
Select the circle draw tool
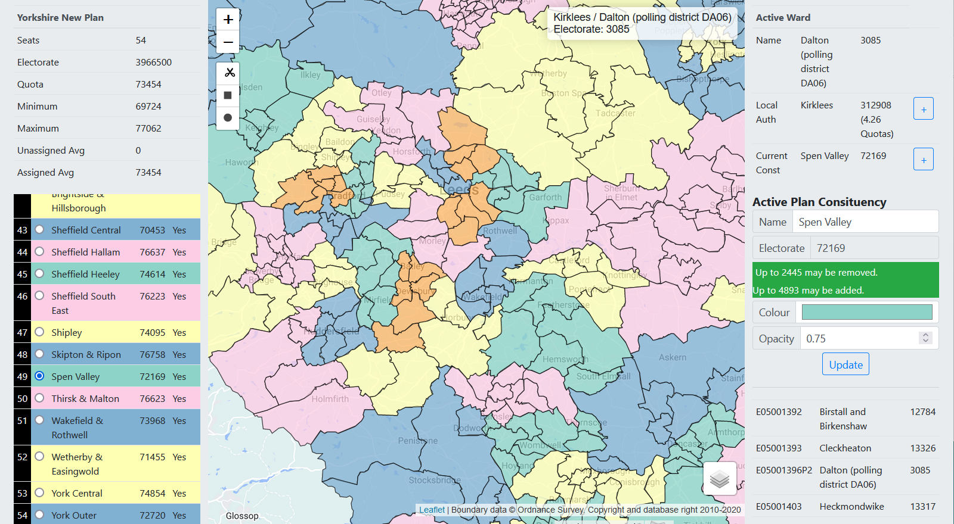(x=228, y=118)
